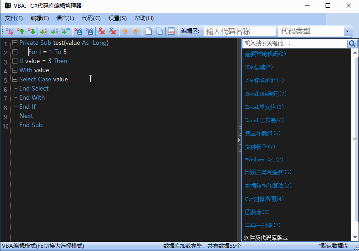Click the orange redo arrow icon
The height and width of the screenshot is (251, 359).
click(136, 31)
